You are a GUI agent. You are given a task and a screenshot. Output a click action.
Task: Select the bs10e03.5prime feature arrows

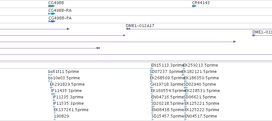[50, 81]
